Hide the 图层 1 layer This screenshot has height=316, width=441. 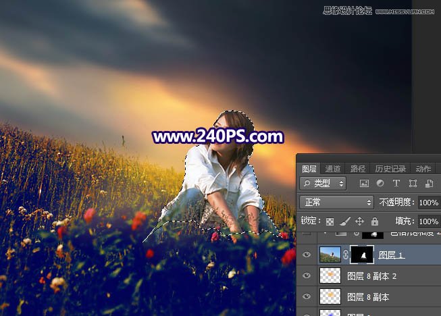(307, 255)
